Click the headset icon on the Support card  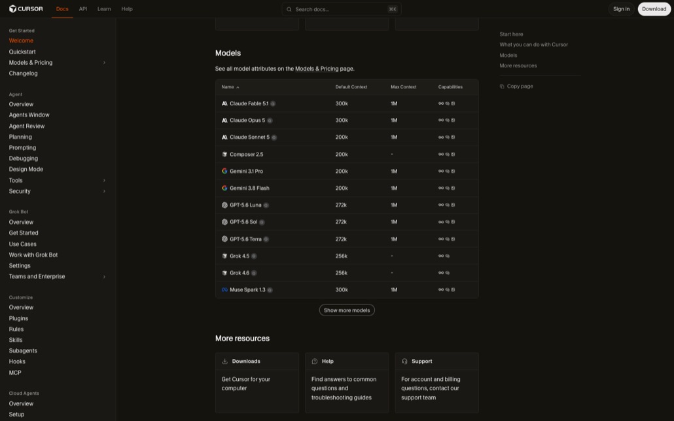point(404,361)
